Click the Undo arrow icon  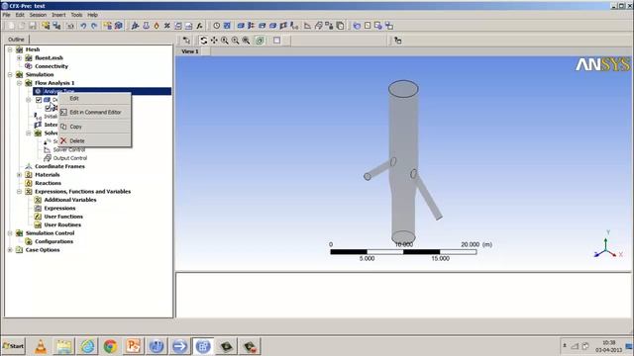pyautogui.click(x=83, y=26)
